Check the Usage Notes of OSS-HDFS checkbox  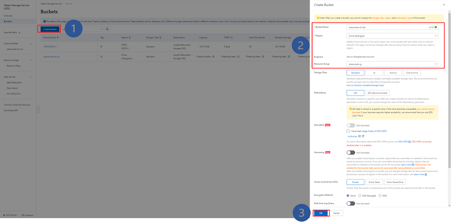(x=348, y=131)
